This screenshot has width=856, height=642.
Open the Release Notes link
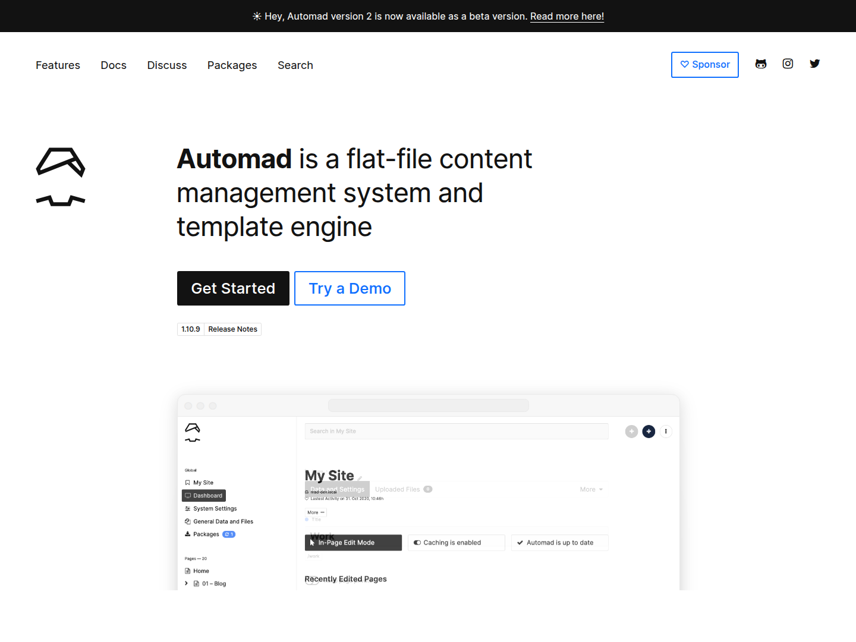click(233, 329)
